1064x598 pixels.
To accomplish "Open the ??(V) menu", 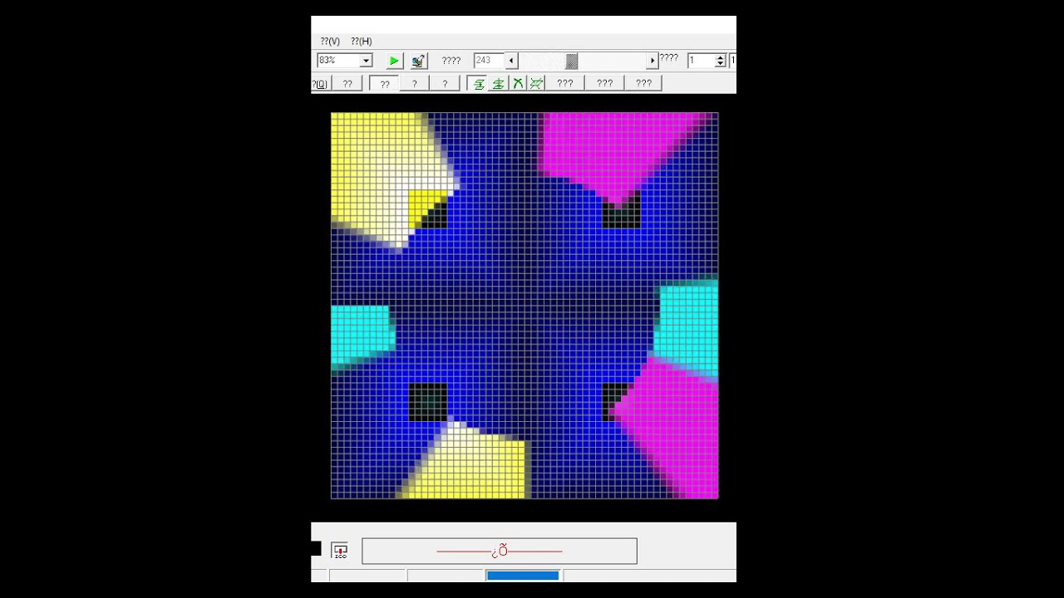I will tap(330, 41).
